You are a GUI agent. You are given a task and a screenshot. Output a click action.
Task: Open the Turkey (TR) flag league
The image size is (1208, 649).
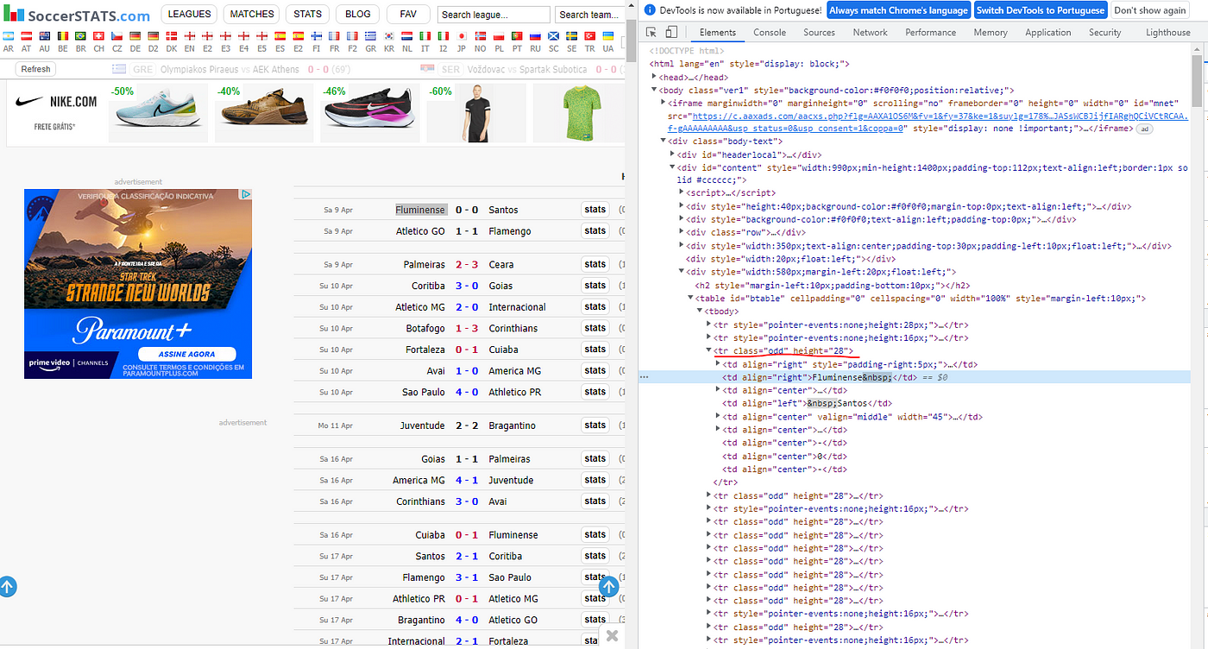pyautogui.click(x=589, y=36)
